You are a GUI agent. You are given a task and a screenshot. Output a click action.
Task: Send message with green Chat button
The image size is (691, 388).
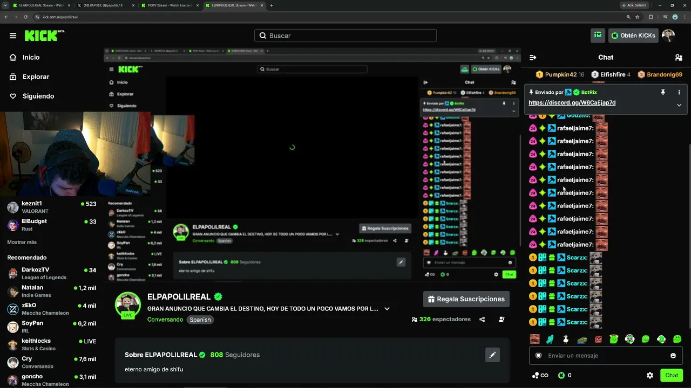pyautogui.click(x=672, y=375)
